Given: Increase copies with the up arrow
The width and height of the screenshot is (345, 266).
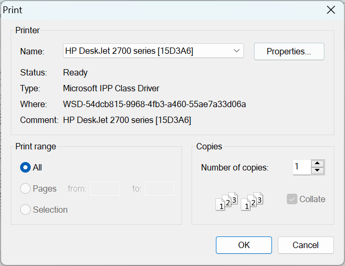Looking at the screenshot, I should click(x=317, y=164).
